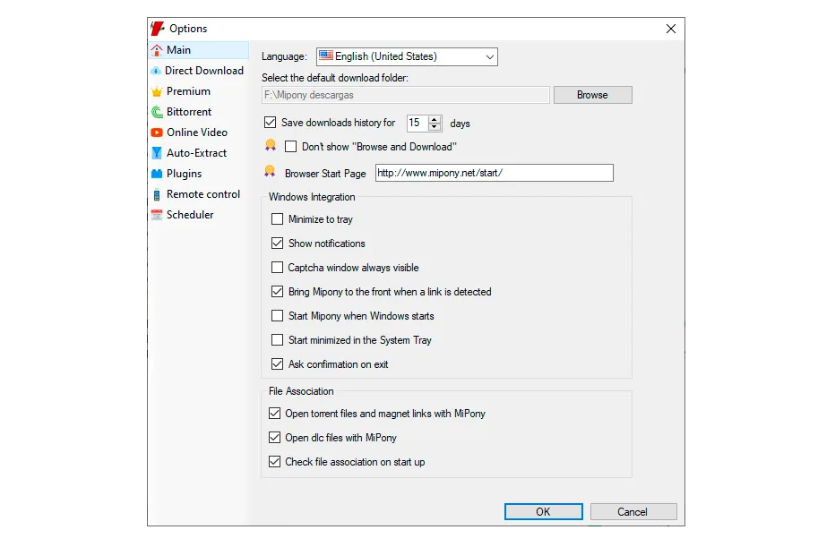Viewport: 835px width, 547px height.
Task: Increase history days with up arrow
Action: point(435,119)
